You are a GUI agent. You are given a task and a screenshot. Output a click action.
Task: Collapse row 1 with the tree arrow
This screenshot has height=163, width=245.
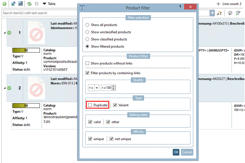tap(5, 33)
